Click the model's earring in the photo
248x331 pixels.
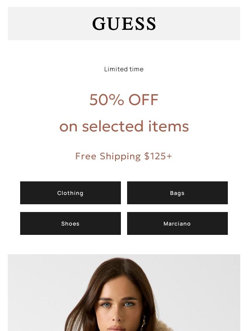pos(143,321)
